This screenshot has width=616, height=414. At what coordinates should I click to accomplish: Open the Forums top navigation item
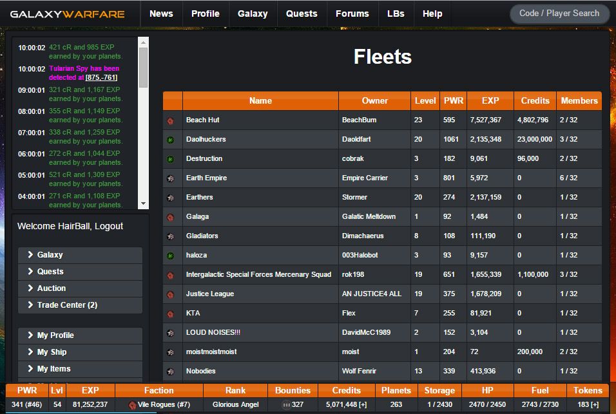[352, 14]
